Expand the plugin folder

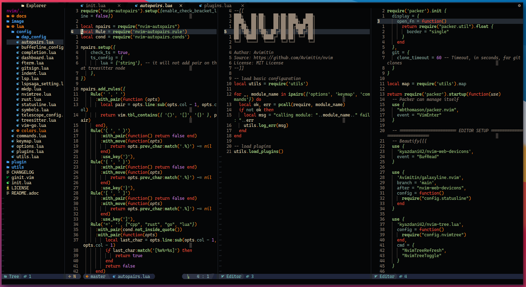[19, 162]
